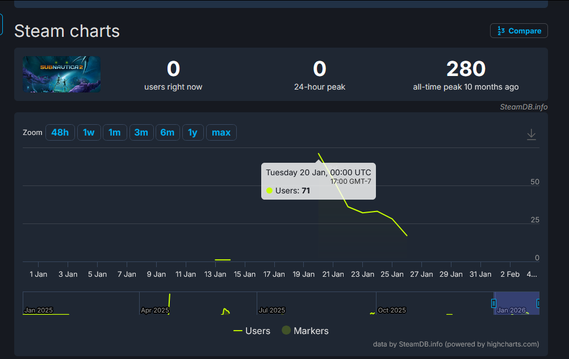Toggle the Markers series in legend
569x359 pixels.
(x=305, y=331)
